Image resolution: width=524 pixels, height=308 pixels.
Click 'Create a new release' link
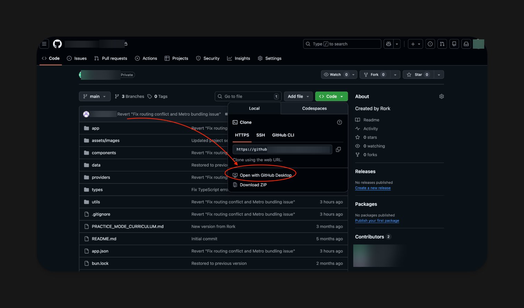(x=373, y=188)
